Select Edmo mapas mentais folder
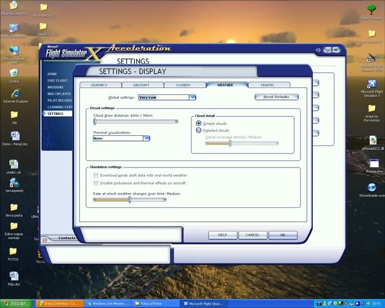Viewport: 385px width, 308px height. pos(14,227)
